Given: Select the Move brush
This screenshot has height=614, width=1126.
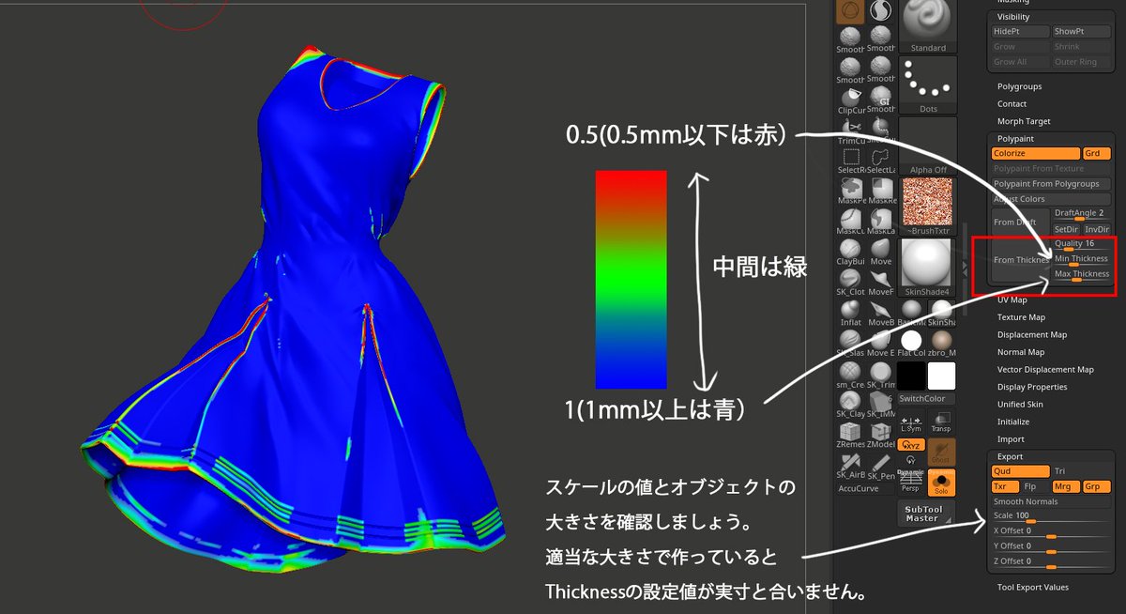Looking at the screenshot, I should point(881,251).
